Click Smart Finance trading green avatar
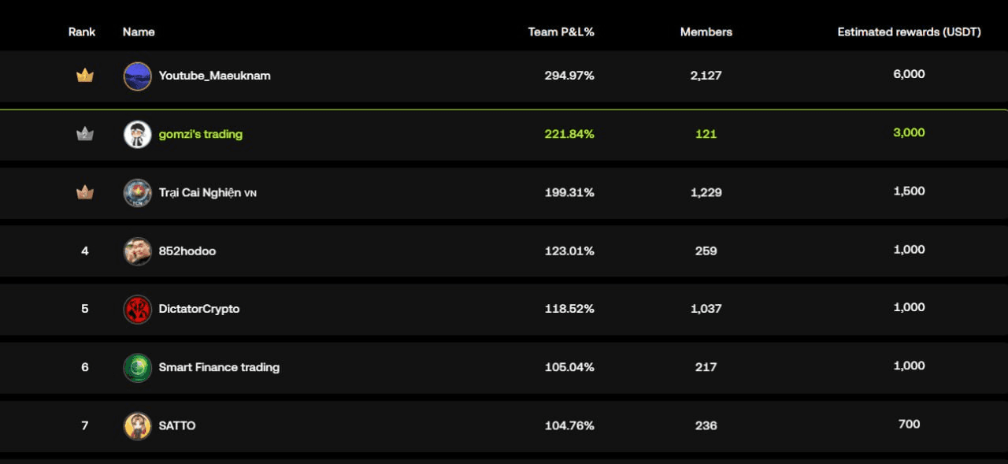1008x464 pixels. point(138,368)
